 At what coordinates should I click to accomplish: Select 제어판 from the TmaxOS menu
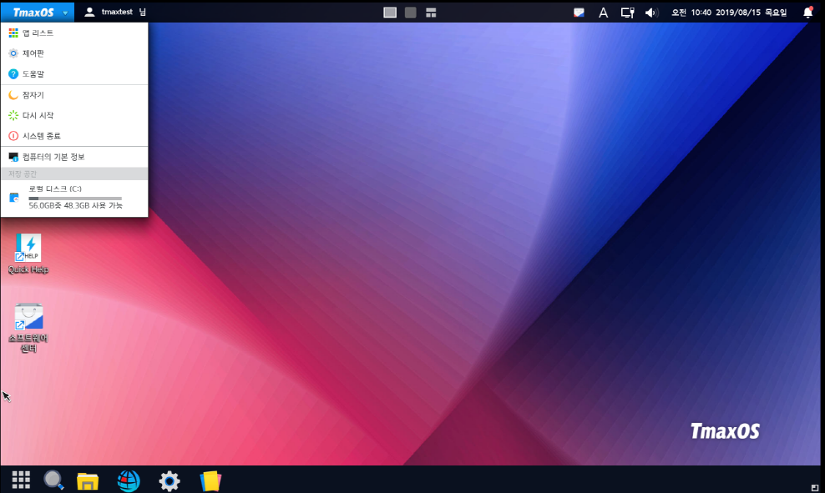click(33, 53)
